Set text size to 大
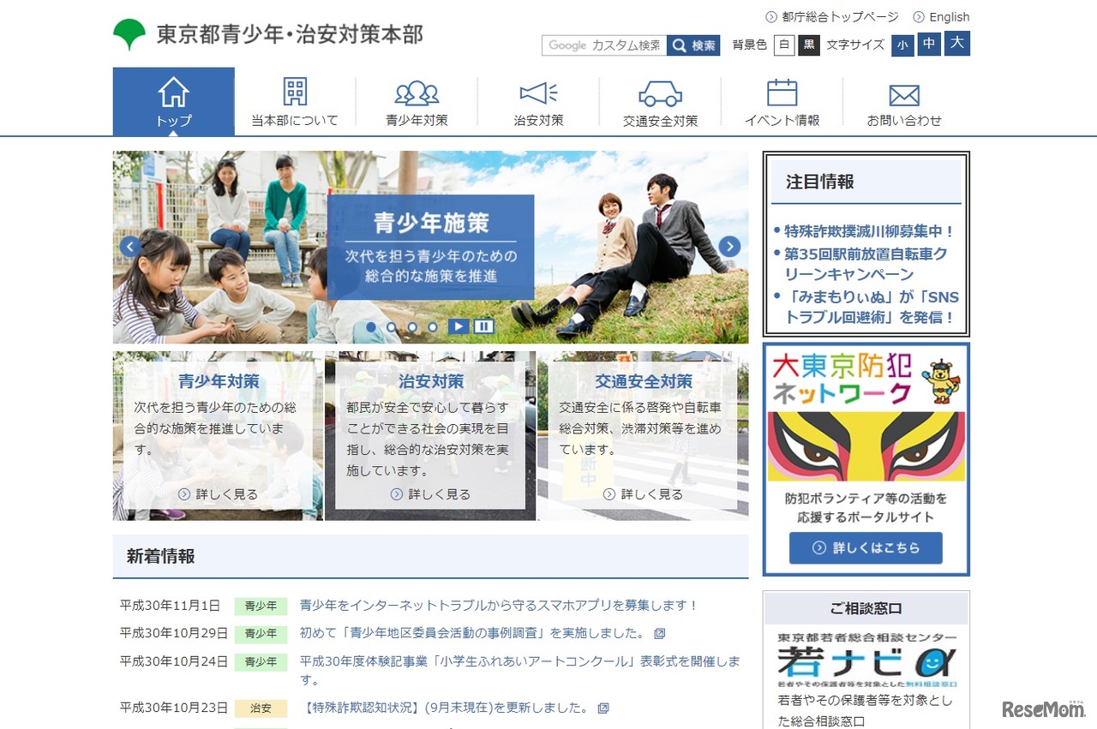The image size is (1097, 729). (957, 43)
